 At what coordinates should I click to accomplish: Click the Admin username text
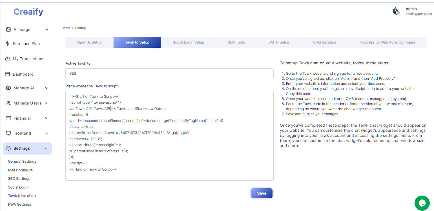411,9
